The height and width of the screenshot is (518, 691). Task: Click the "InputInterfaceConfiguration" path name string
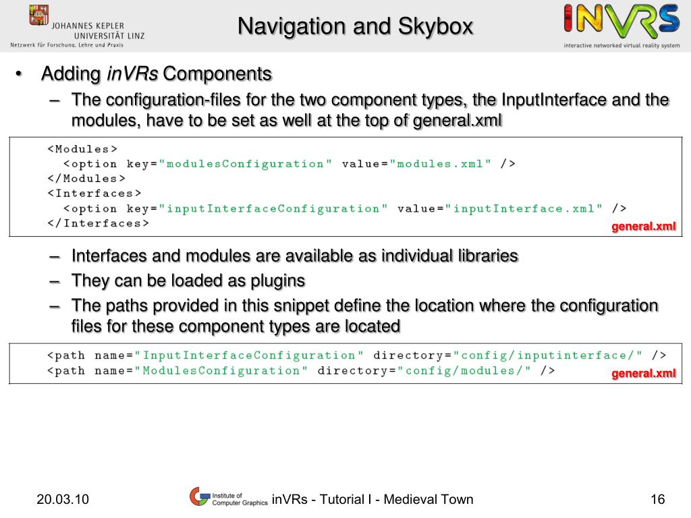pyautogui.click(x=249, y=355)
